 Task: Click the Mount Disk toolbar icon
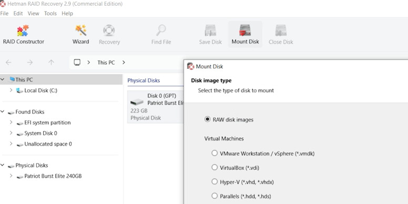pos(245,30)
